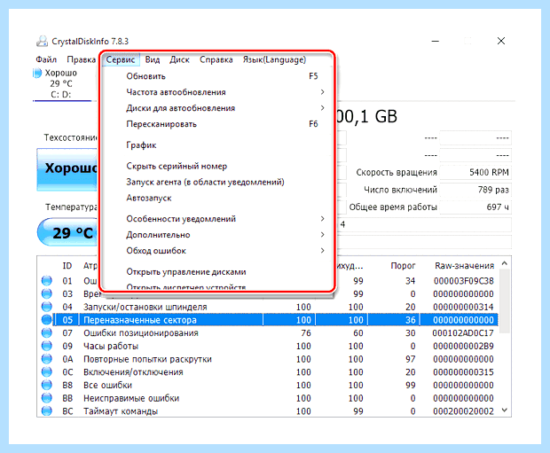Click raw value 000003F09C38

[x=463, y=281]
